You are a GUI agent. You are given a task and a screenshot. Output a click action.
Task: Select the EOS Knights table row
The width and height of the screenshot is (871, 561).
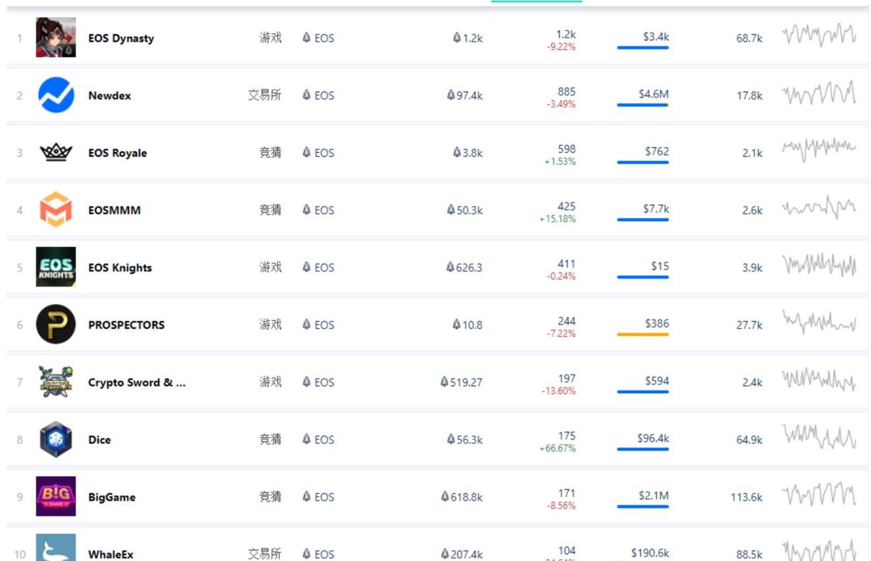tap(437, 267)
